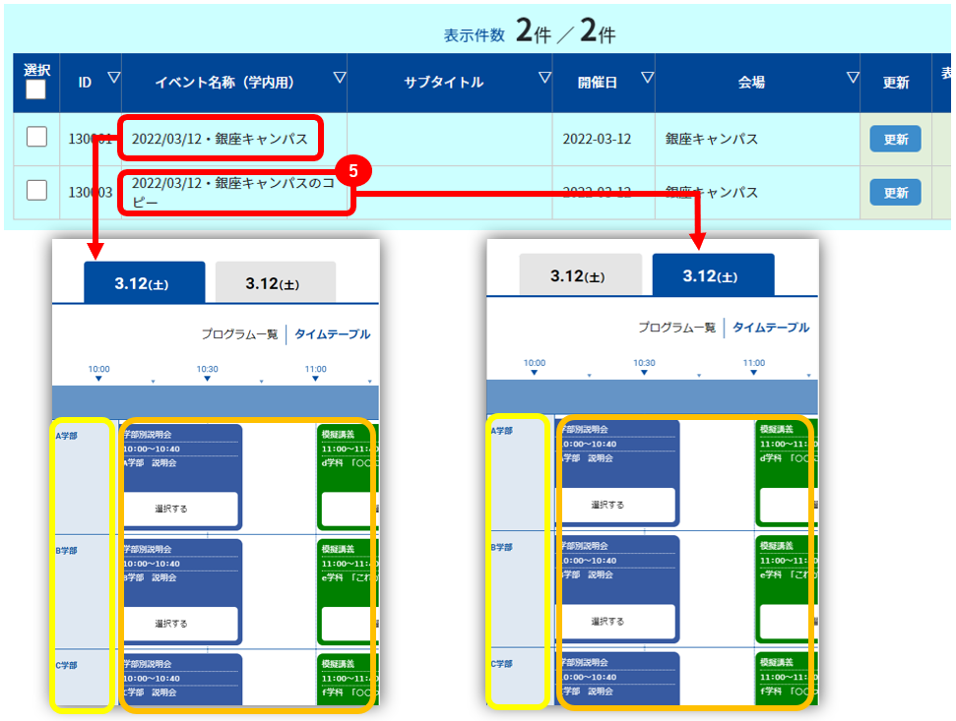The height and width of the screenshot is (721, 956).
Task: Click 選択する on B学部 説明会 card, left timetable
Action: click(x=180, y=624)
